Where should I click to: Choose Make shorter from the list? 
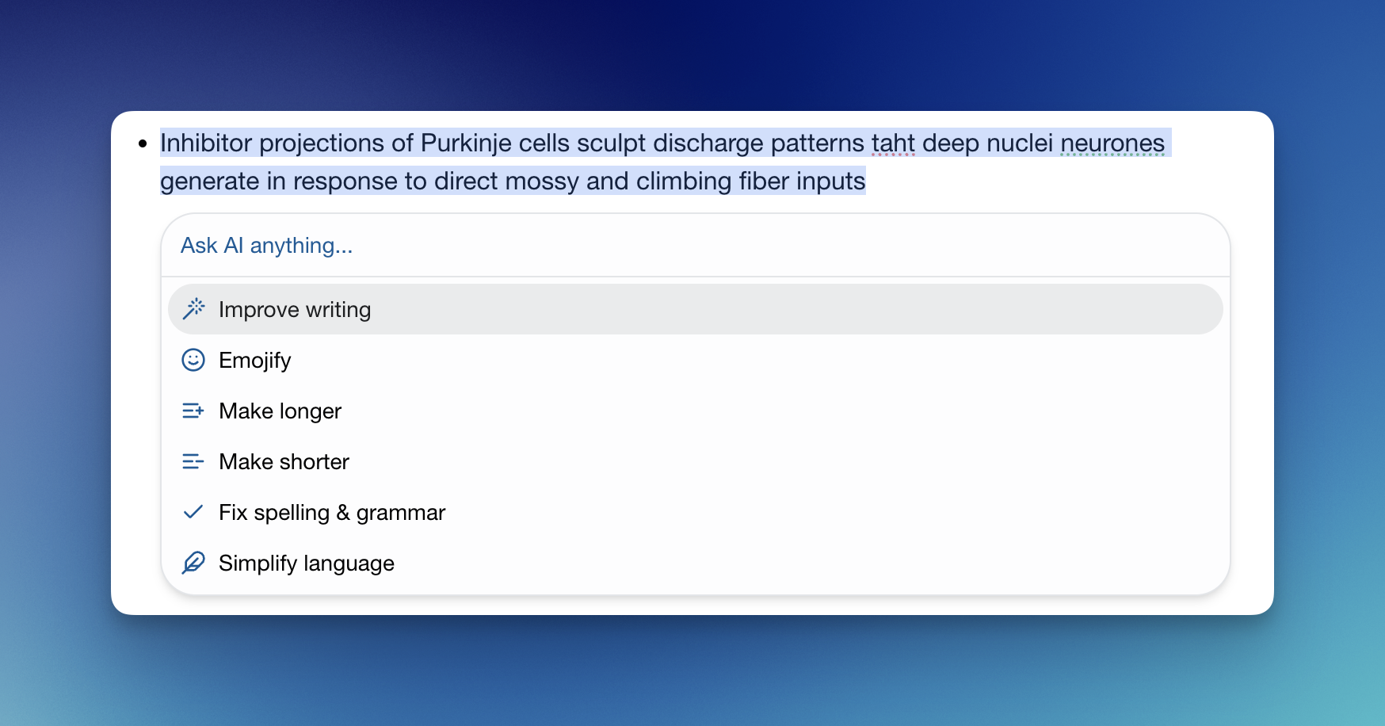point(284,461)
